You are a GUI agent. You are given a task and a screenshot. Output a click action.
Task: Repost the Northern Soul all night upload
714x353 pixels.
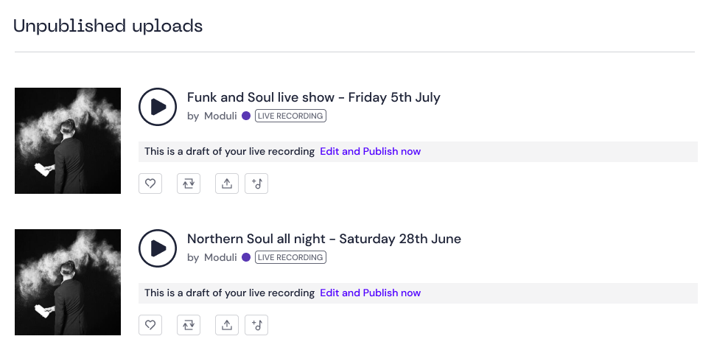pos(189,325)
